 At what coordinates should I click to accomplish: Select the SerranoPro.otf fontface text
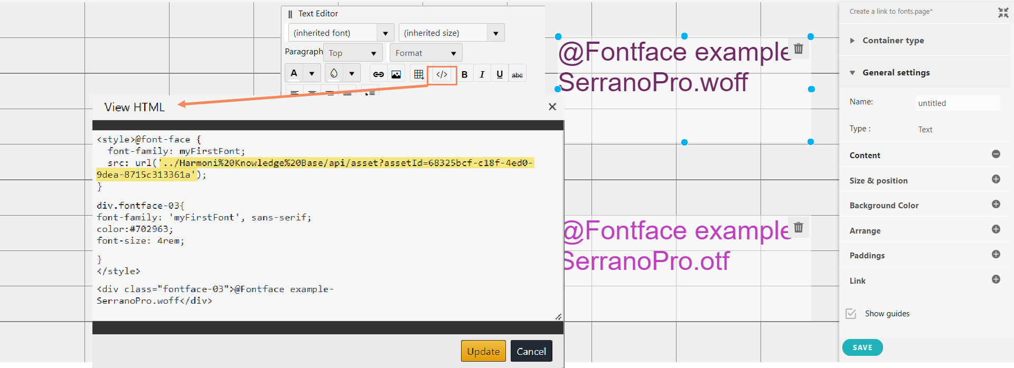click(x=677, y=246)
